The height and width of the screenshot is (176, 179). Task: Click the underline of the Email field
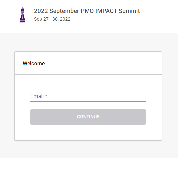tap(88, 101)
